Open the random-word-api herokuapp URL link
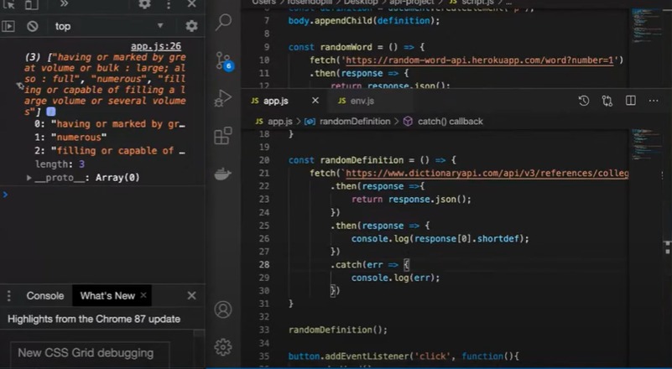 [480, 60]
